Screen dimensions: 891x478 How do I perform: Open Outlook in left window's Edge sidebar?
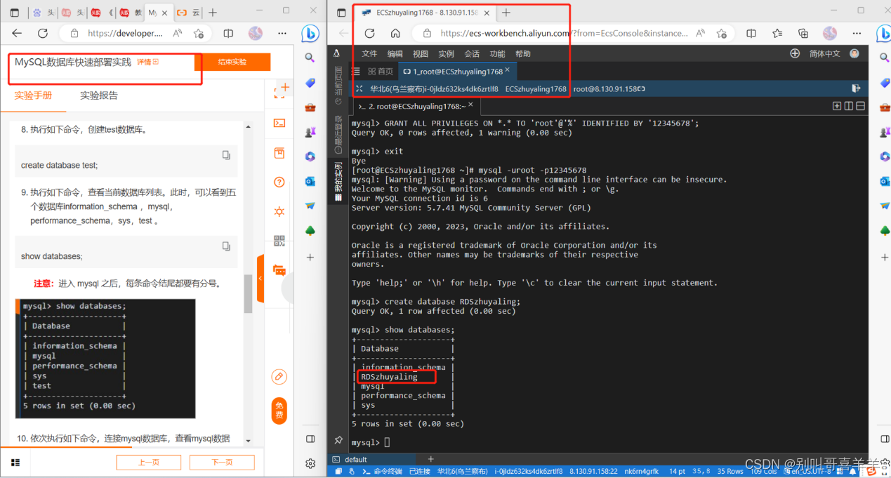[x=310, y=181]
